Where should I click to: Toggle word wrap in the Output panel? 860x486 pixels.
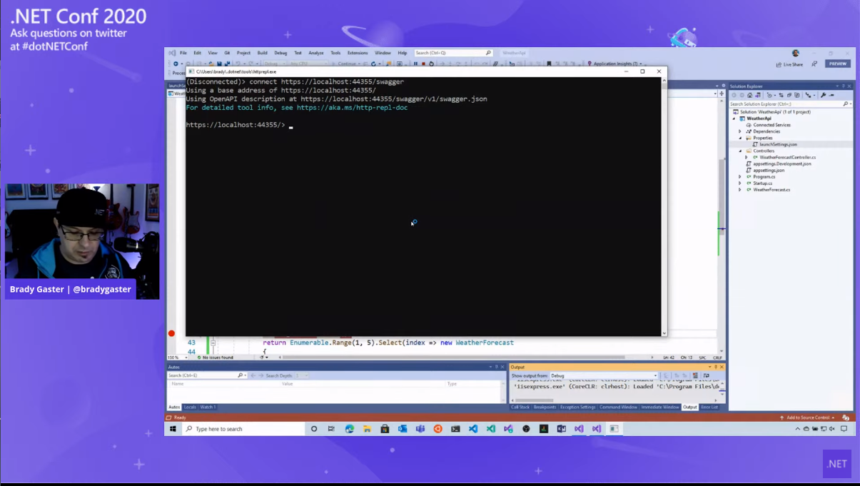coord(707,375)
